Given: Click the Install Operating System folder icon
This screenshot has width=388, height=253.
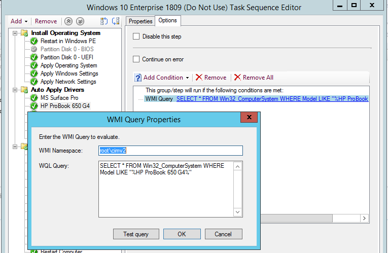Looking at the screenshot, I should click(24, 33).
